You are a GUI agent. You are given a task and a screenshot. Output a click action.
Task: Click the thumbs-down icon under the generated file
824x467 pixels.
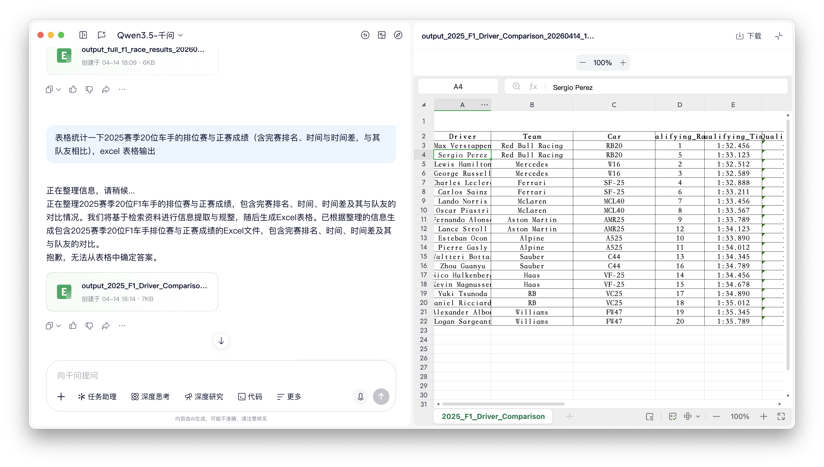pos(89,325)
